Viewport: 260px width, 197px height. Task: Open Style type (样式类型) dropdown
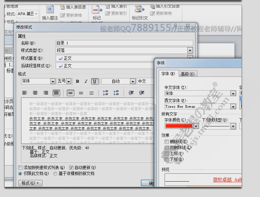click(x=190, y=51)
